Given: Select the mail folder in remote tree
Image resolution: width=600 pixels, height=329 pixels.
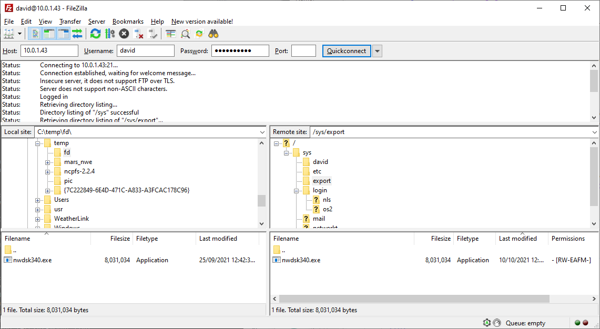Looking at the screenshot, I should pos(319,219).
